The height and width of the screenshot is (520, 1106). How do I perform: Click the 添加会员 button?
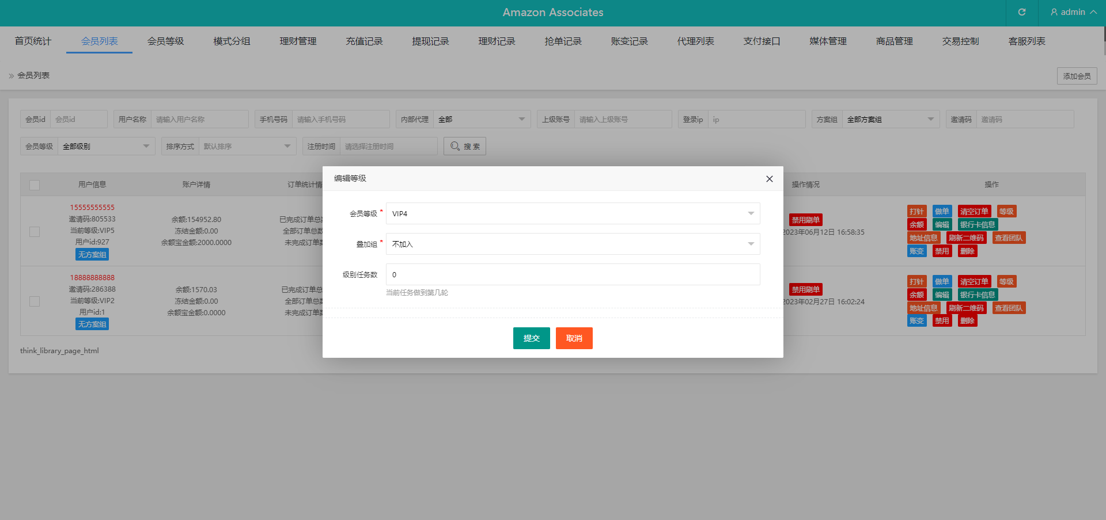pos(1076,76)
